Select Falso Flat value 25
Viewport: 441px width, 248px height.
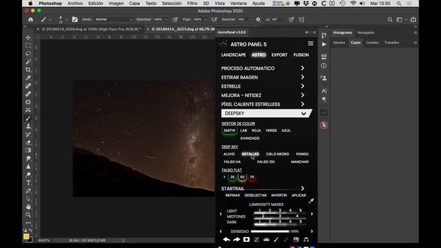(x=232, y=177)
